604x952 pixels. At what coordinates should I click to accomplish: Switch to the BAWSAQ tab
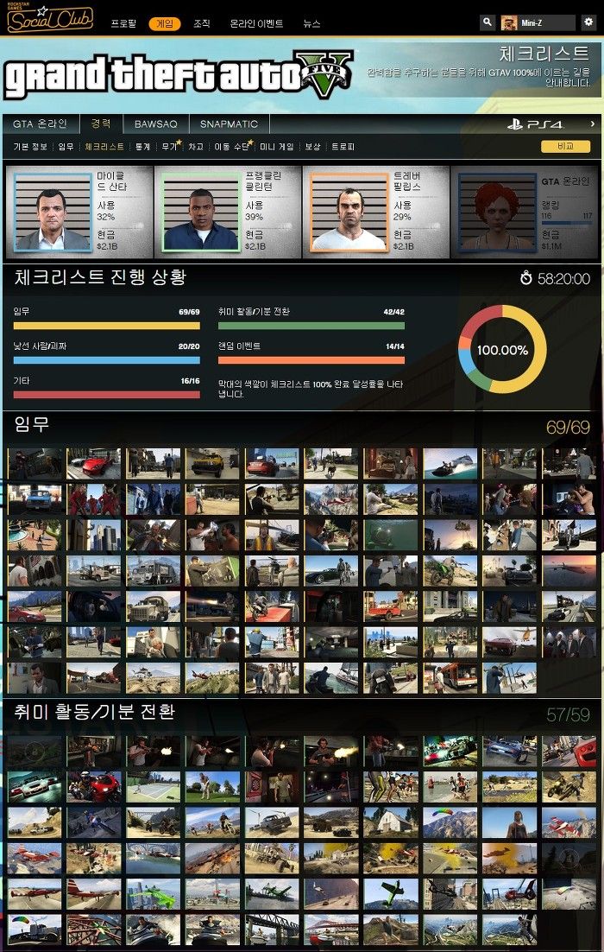[x=156, y=124]
